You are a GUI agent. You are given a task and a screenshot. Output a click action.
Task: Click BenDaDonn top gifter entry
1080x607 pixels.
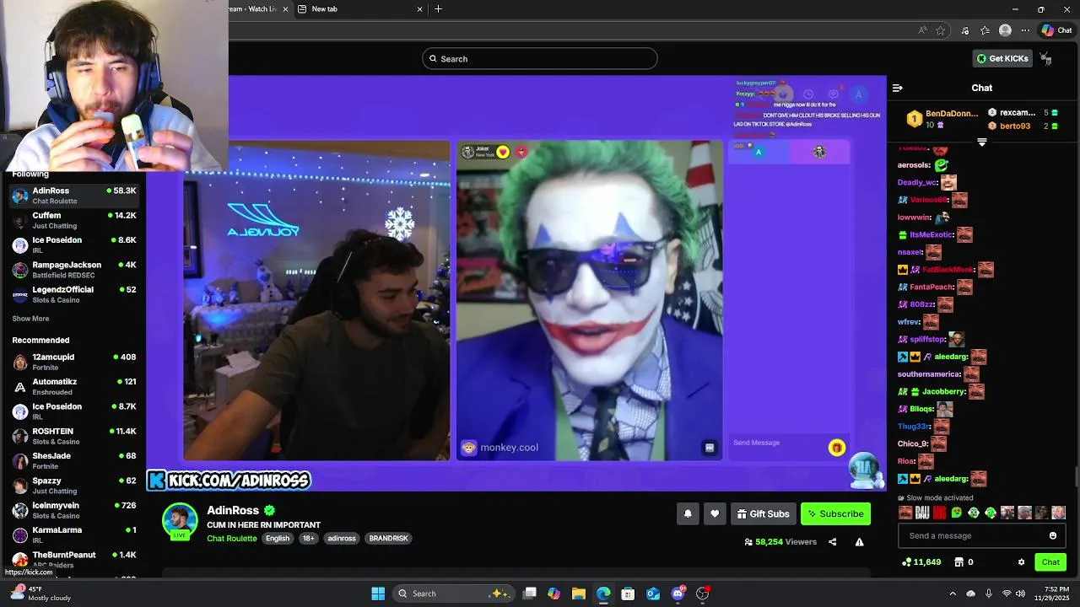point(942,119)
